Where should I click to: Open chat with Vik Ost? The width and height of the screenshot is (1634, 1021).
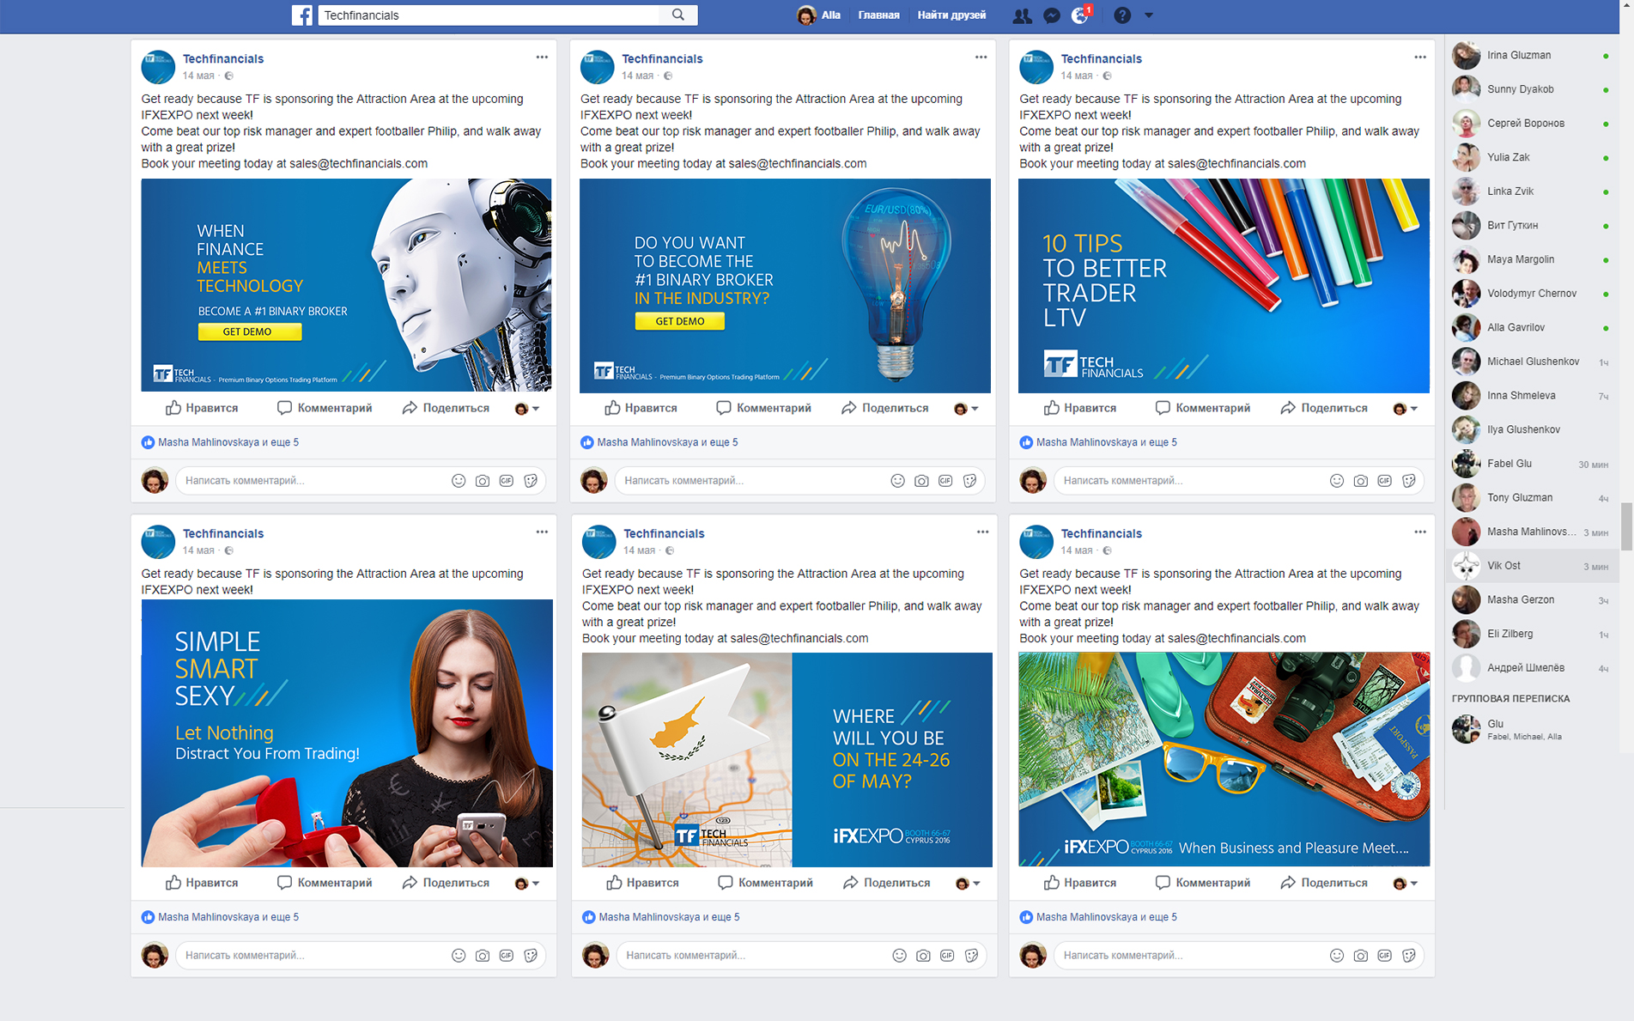1532,566
